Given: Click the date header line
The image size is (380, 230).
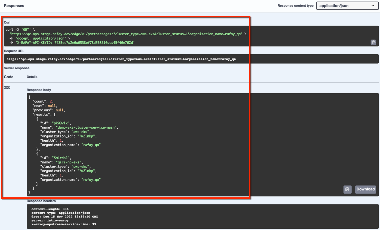Looking at the screenshot, I should (x=65, y=217).
